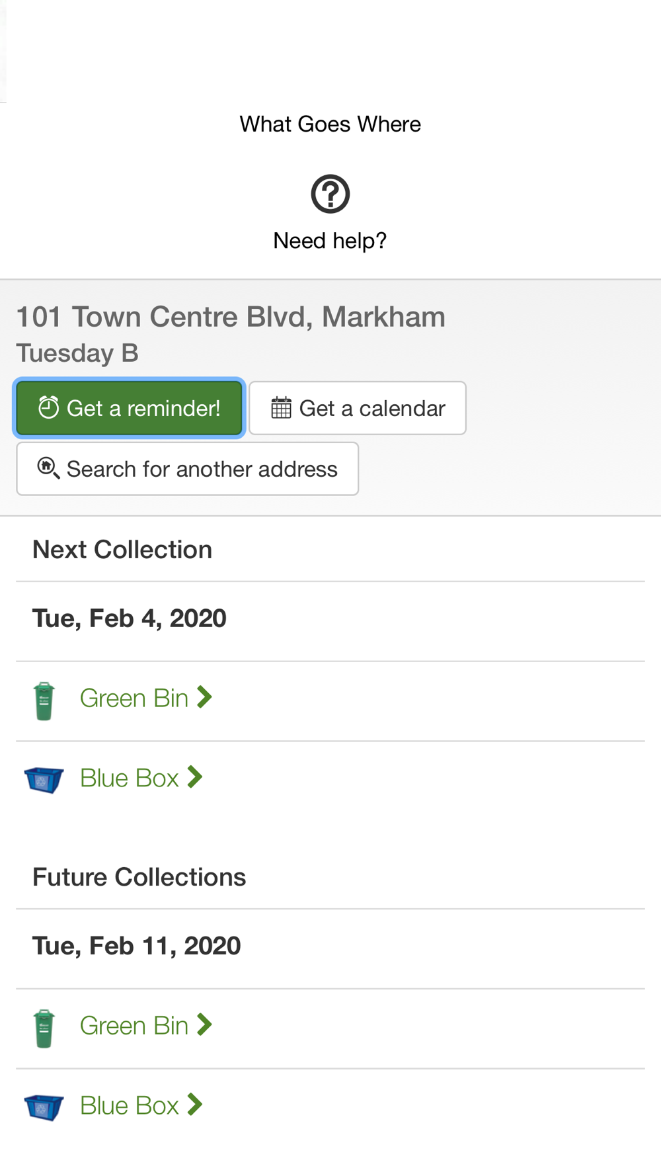
Task: Click the Need help question mark icon
Action: coord(330,194)
